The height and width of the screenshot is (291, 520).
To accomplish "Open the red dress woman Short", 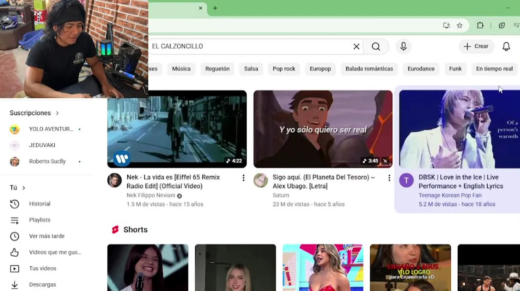I will pos(323,268).
